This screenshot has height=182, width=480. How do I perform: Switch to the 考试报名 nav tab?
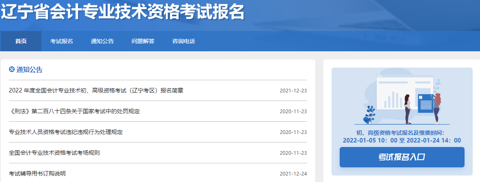click(61, 41)
